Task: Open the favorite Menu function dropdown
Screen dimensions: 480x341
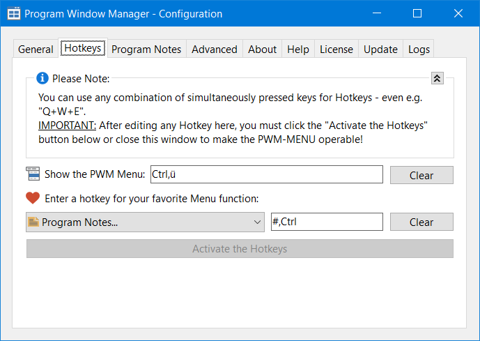Action: click(145, 222)
